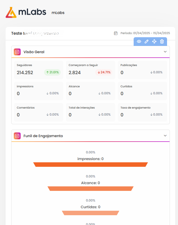Click the move widget icon
The height and width of the screenshot is (225, 178).
(154, 41)
